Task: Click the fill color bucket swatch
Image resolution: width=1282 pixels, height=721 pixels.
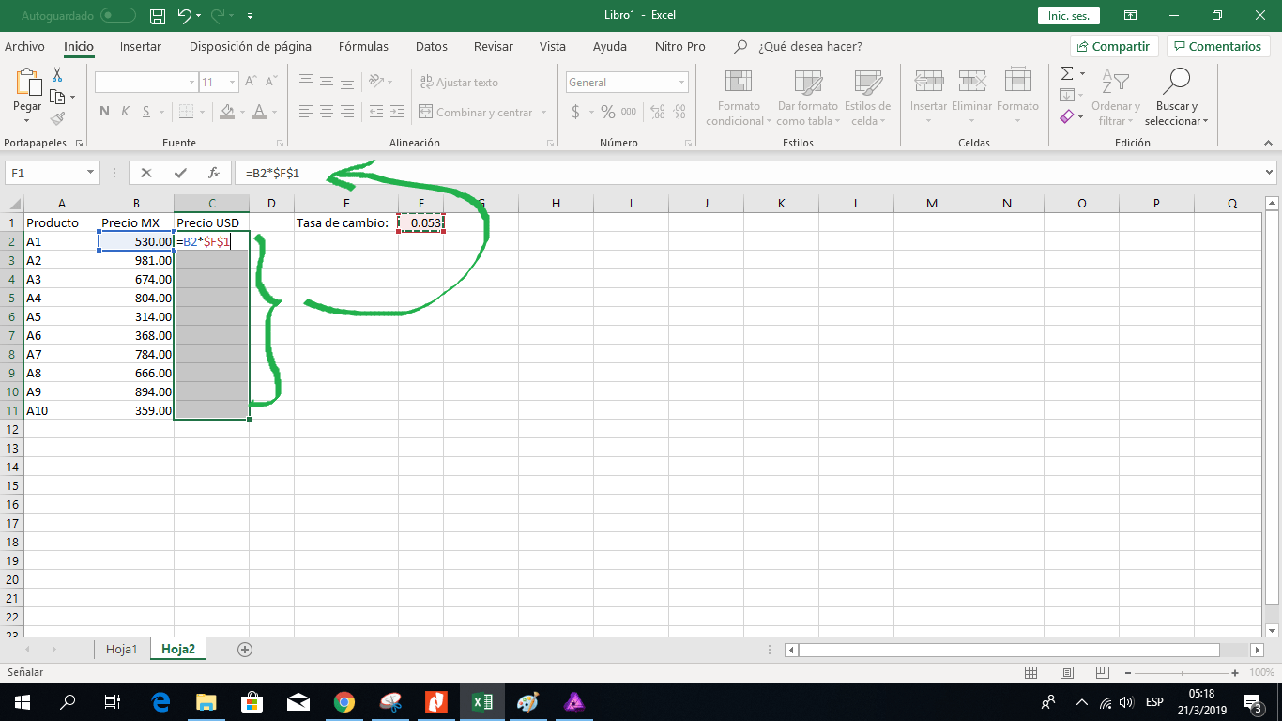Action: 226,112
